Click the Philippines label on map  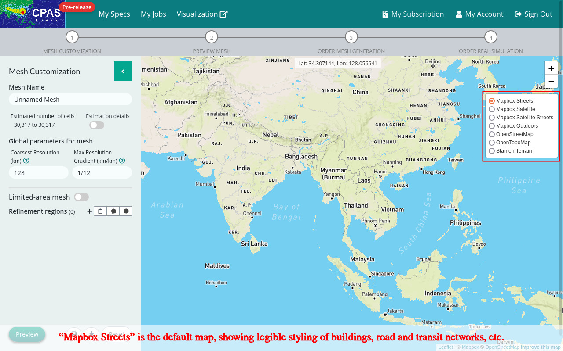pyautogui.click(x=465, y=223)
